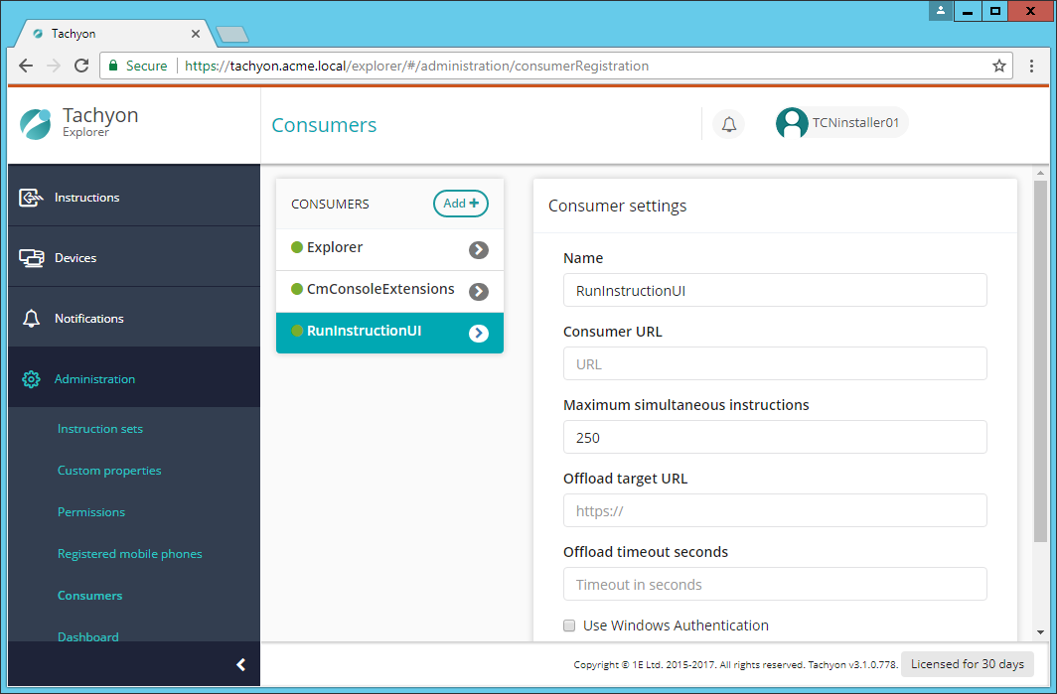The width and height of the screenshot is (1057, 694).
Task: Click the Secure padlock site info
Action: 138,66
